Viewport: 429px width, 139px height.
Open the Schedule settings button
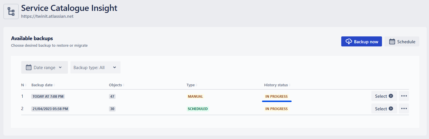click(x=402, y=42)
